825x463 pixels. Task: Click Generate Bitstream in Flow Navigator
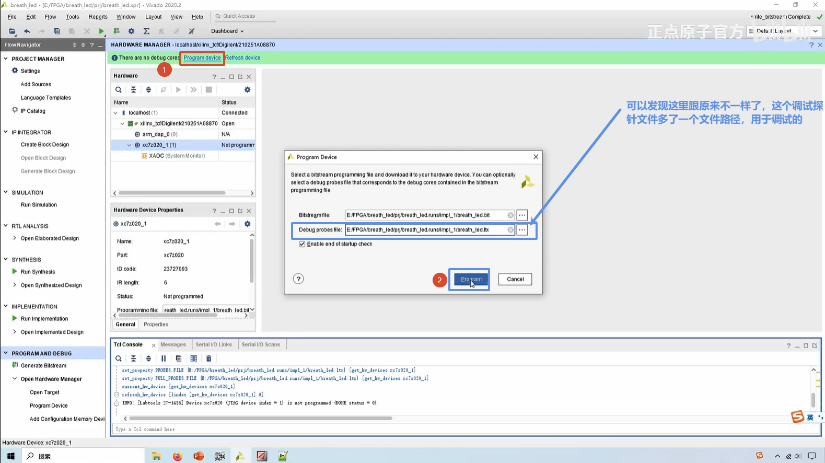tap(43, 366)
